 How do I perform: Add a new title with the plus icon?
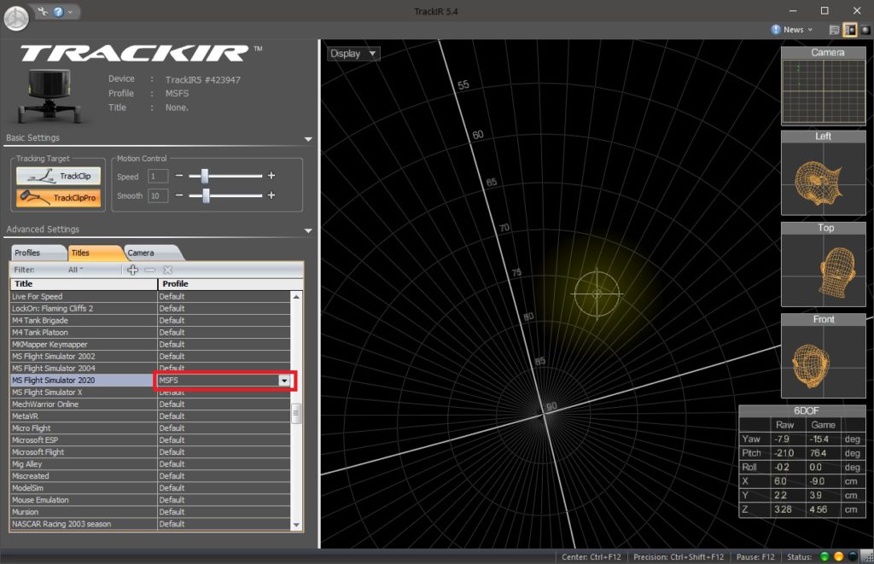coord(132,270)
